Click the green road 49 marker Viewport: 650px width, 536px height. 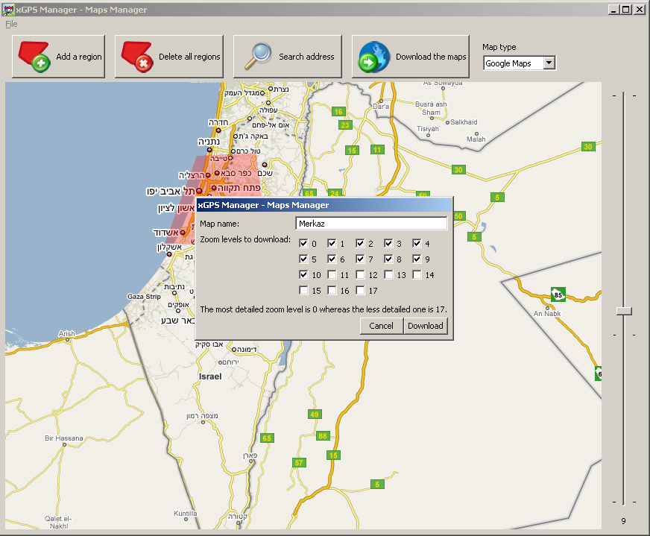point(315,414)
